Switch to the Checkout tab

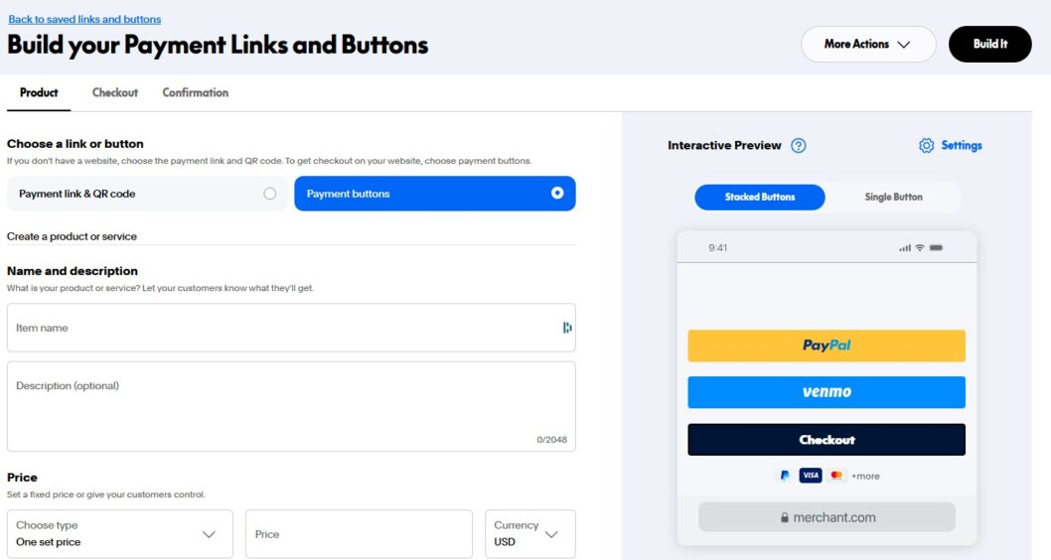tap(115, 92)
